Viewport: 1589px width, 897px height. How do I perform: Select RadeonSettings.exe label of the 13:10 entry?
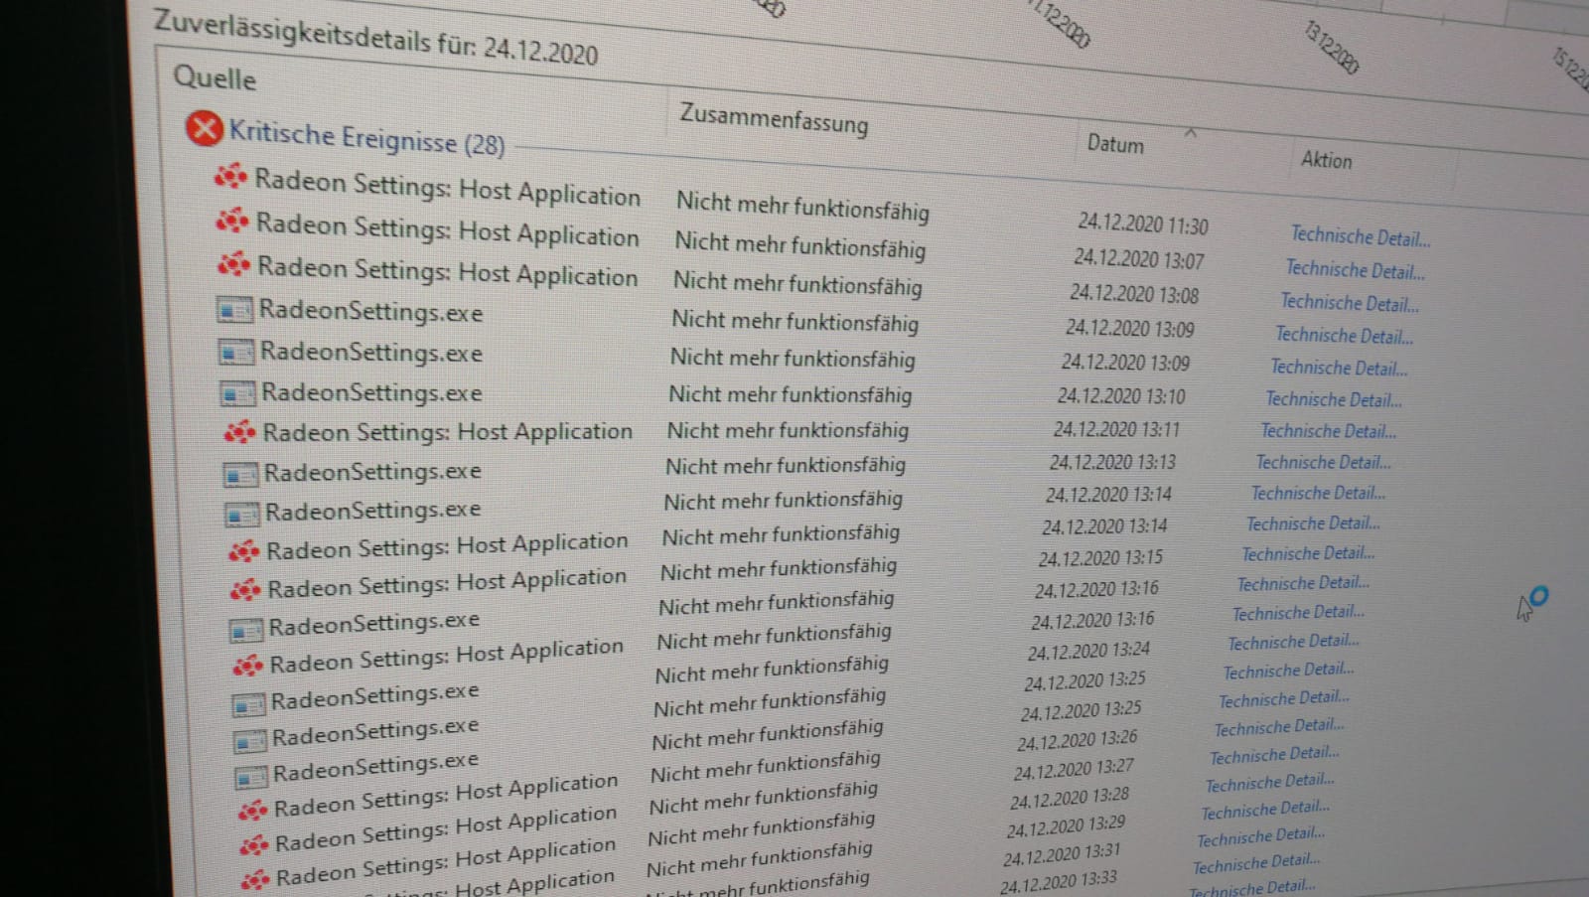(372, 392)
